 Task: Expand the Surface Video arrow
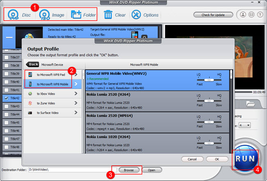[76, 112]
